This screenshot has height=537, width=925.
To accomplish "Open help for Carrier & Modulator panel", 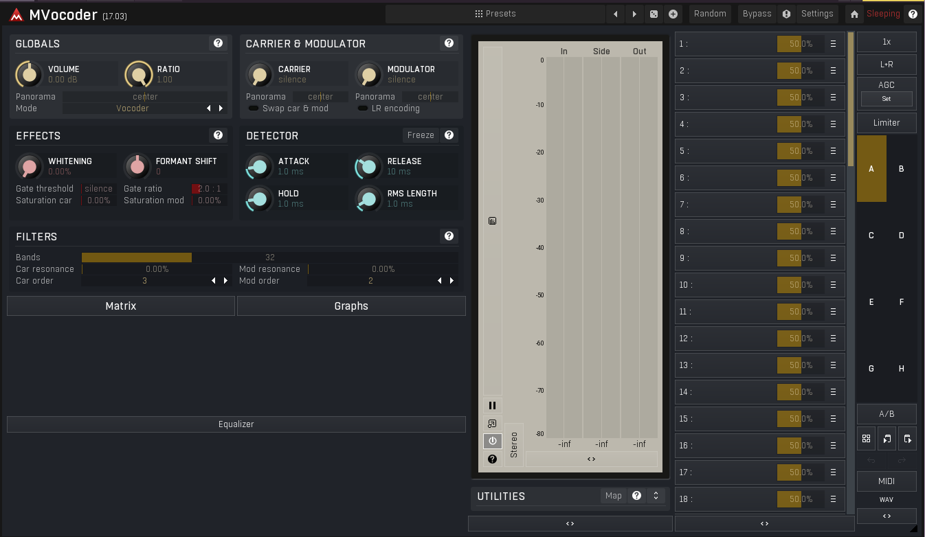I will pyautogui.click(x=449, y=43).
